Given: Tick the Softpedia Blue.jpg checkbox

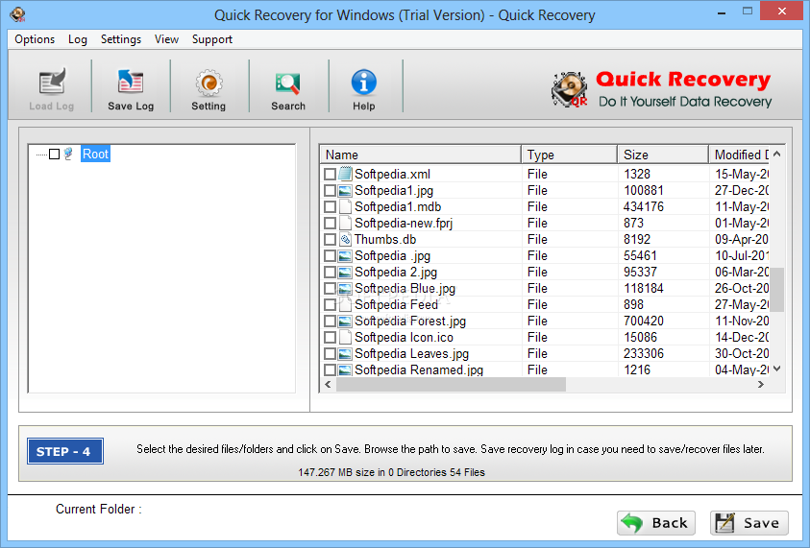Looking at the screenshot, I should tap(331, 289).
